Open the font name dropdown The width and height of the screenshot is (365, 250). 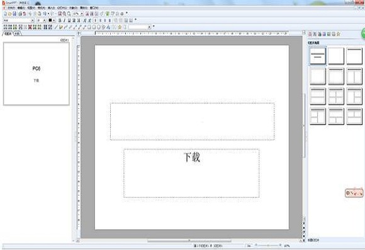click(33, 21)
